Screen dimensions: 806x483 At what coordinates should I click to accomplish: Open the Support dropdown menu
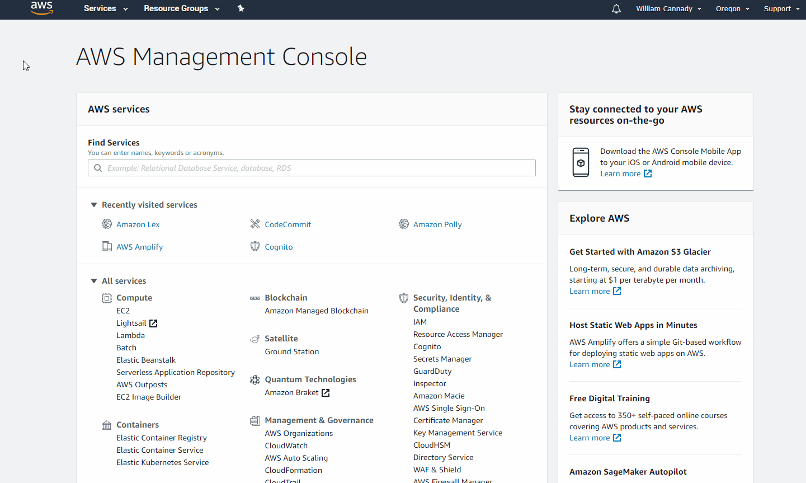click(782, 8)
